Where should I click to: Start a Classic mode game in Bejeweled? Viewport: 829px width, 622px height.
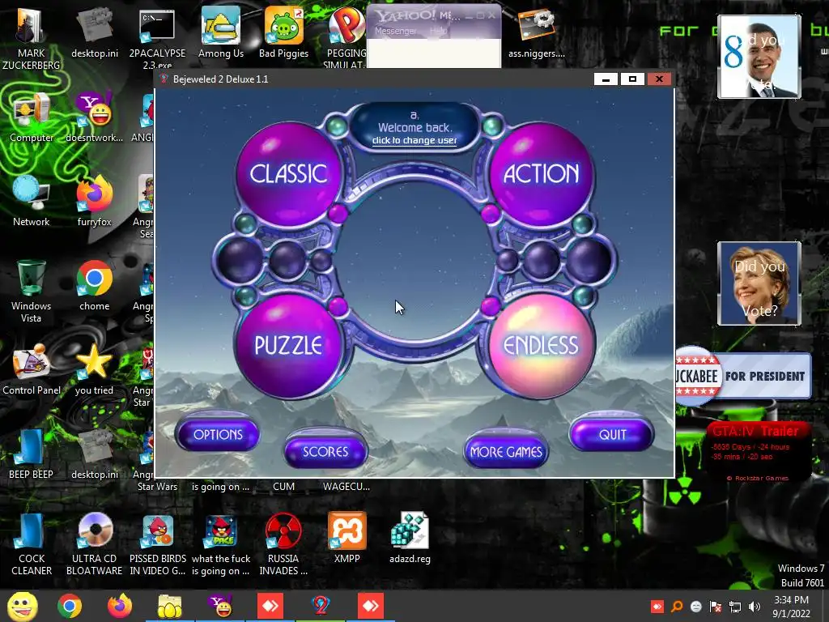tap(288, 173)
